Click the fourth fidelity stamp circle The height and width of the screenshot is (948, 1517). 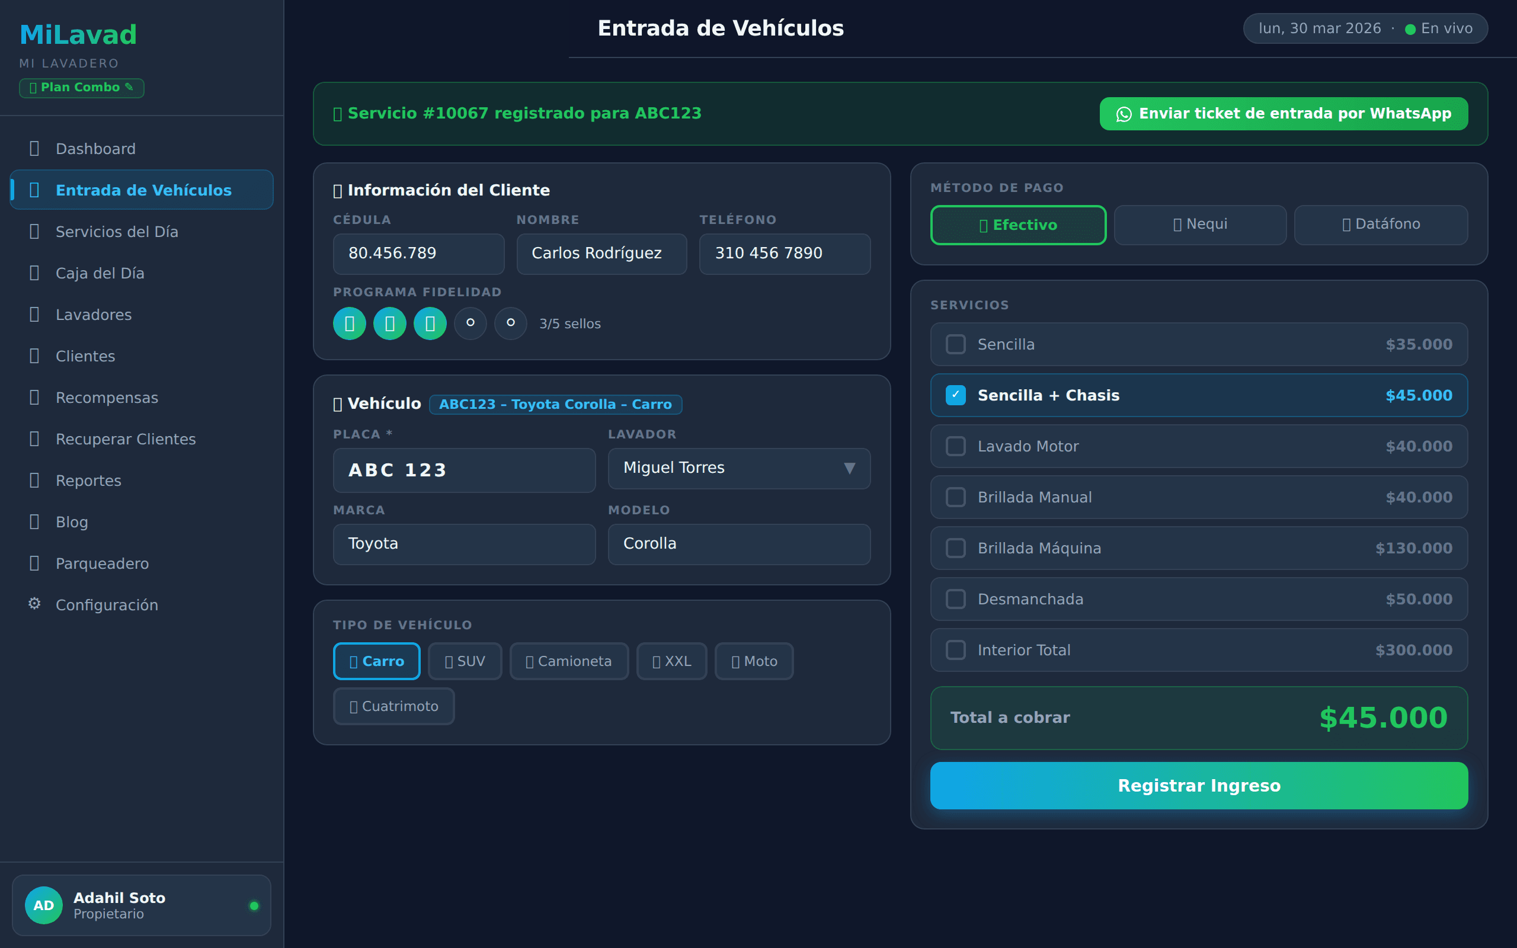[x=470, y=324]
